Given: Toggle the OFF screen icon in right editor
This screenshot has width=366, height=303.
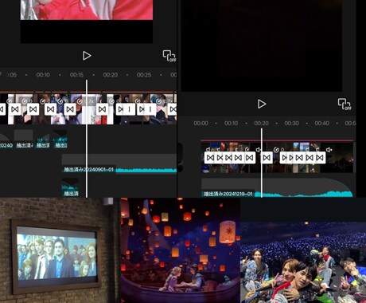Looking at the screenshot, I should click(345, 104).
